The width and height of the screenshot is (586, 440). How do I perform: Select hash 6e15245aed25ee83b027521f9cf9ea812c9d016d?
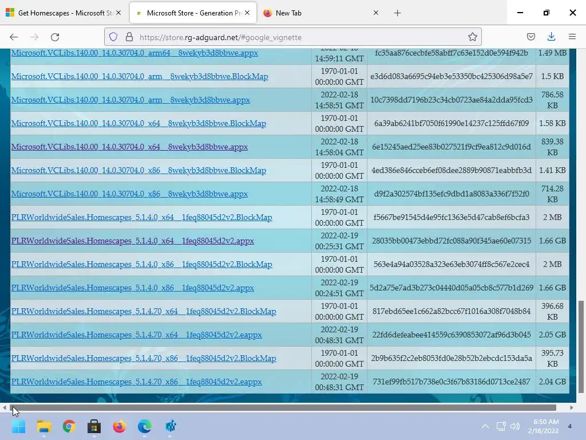click(452, 147)
